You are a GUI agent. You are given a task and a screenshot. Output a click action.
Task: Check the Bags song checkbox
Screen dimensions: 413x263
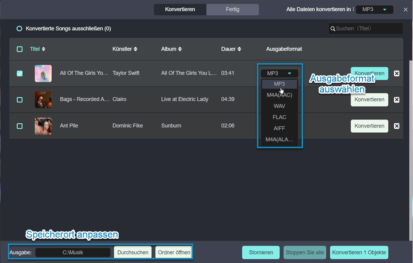[x=19, y=100]
